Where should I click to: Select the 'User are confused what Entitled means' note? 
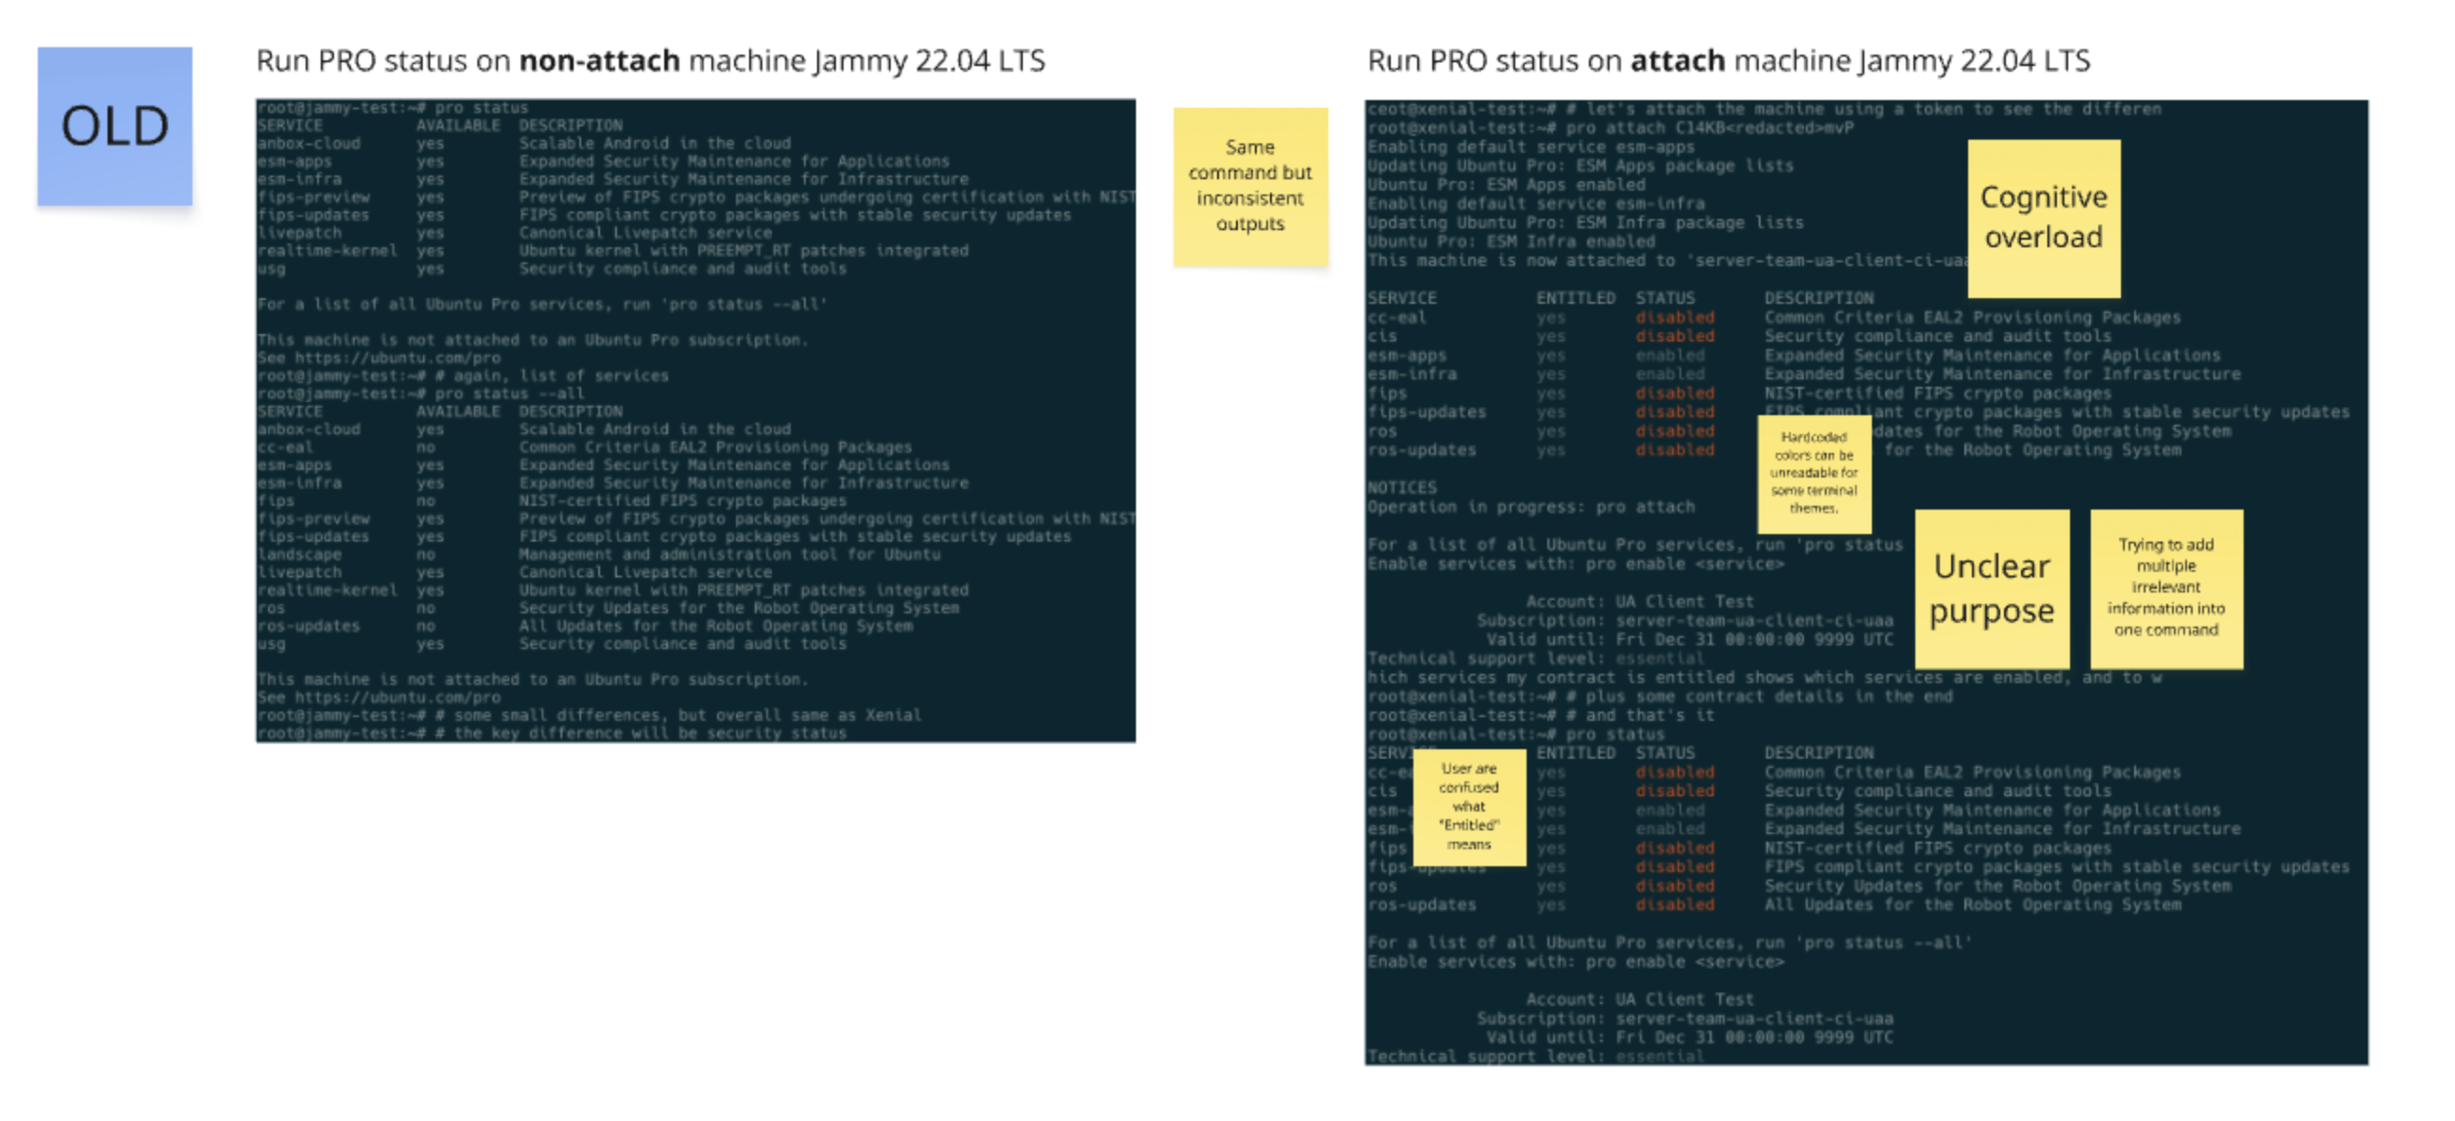[x=1469, y=807]
